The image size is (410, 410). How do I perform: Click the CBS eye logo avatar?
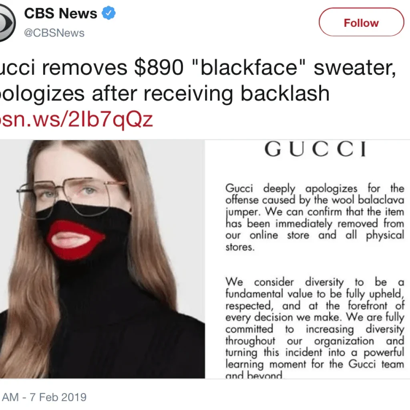7,23
